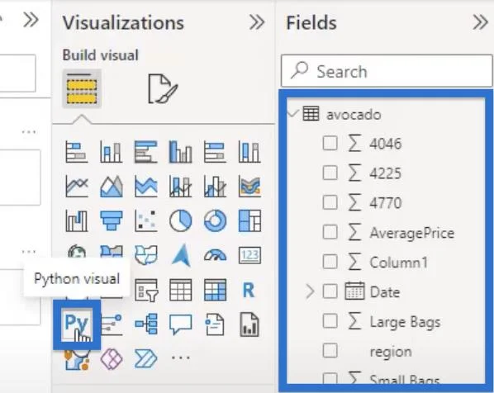Image resolution: width=494 pixels, height=393 pixels.
Task: Expand the Date hierarchy chevron
Action: coord(310,291)
